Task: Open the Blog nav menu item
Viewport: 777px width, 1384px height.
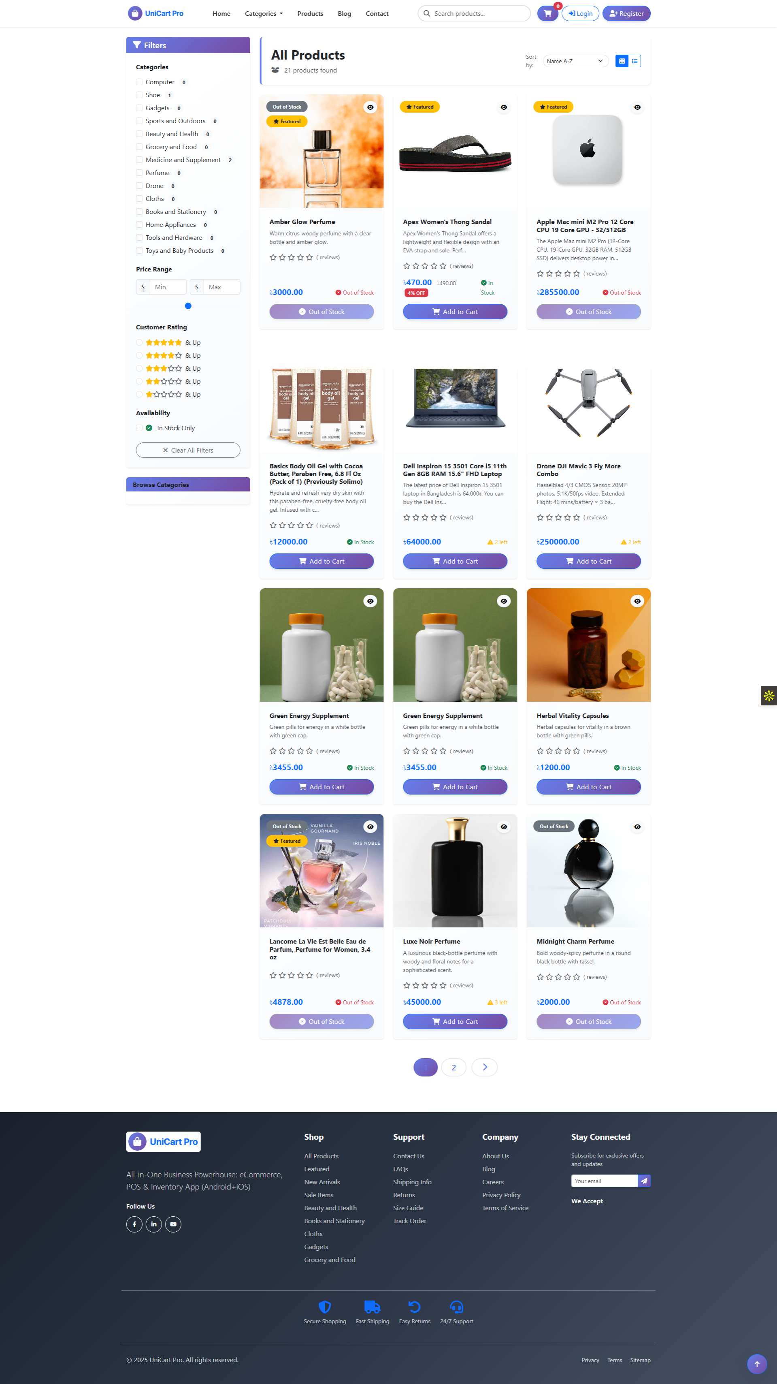Action: pyautogui.click(x=344, y=13)
